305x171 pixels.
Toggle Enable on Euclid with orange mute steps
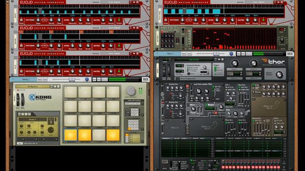(119, 46)
